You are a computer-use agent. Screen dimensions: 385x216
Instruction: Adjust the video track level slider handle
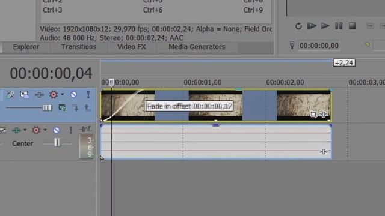tap(47, 108)
